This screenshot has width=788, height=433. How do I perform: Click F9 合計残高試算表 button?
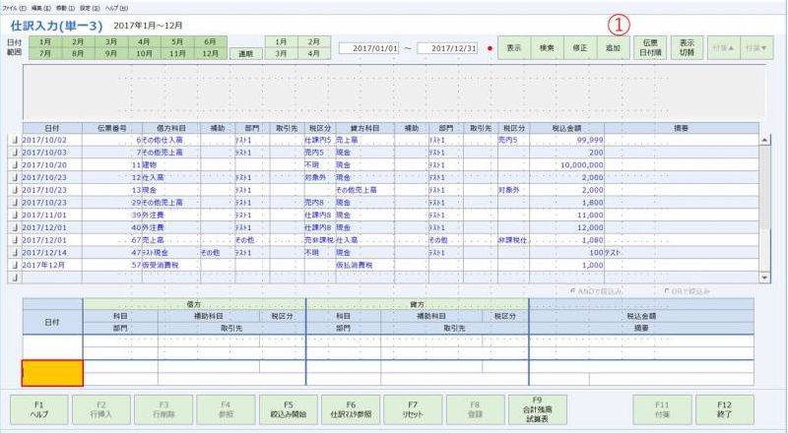[x=537, y=410]
